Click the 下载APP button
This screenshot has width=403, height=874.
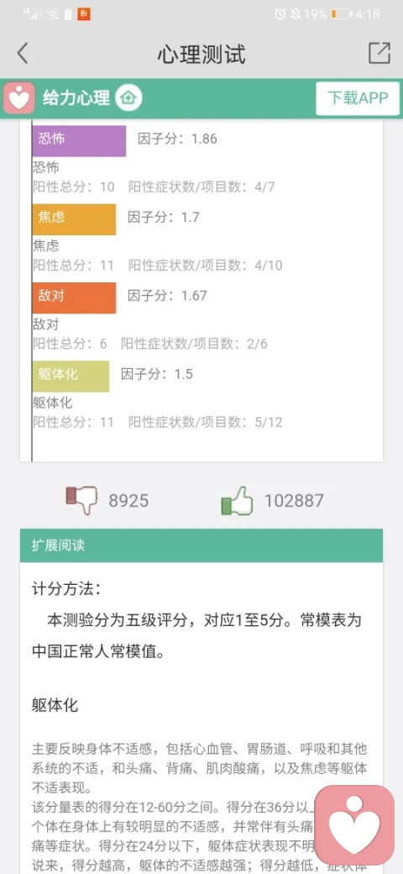tap(358, 98)
